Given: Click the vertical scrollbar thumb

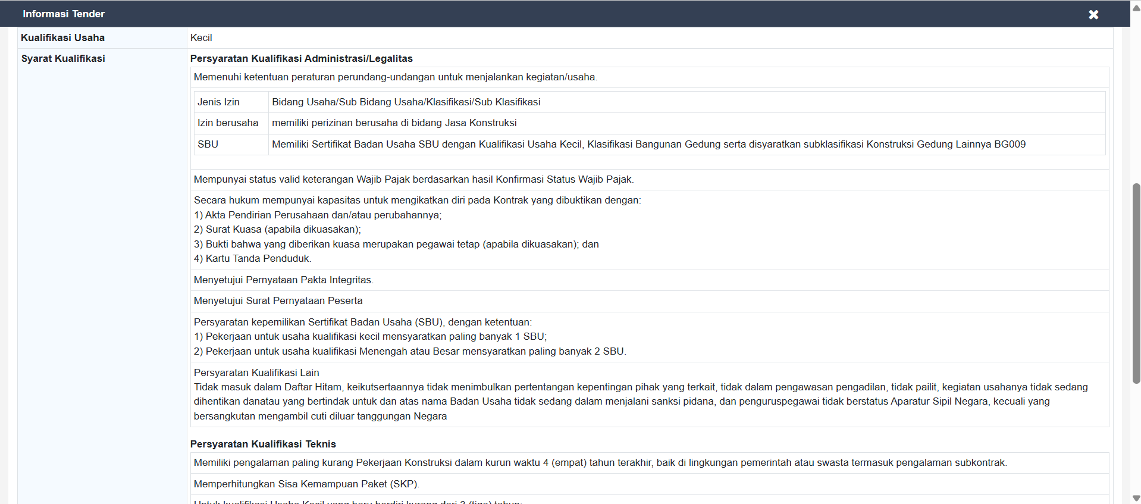Looking at the screenshot, I should pos(1136,283).
